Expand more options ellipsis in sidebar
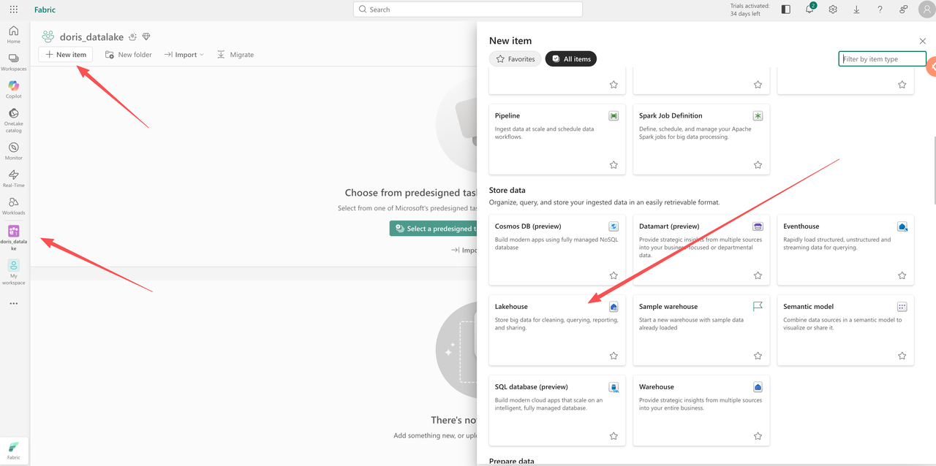This screenshot has height=466, width=936. pos(14,304)
